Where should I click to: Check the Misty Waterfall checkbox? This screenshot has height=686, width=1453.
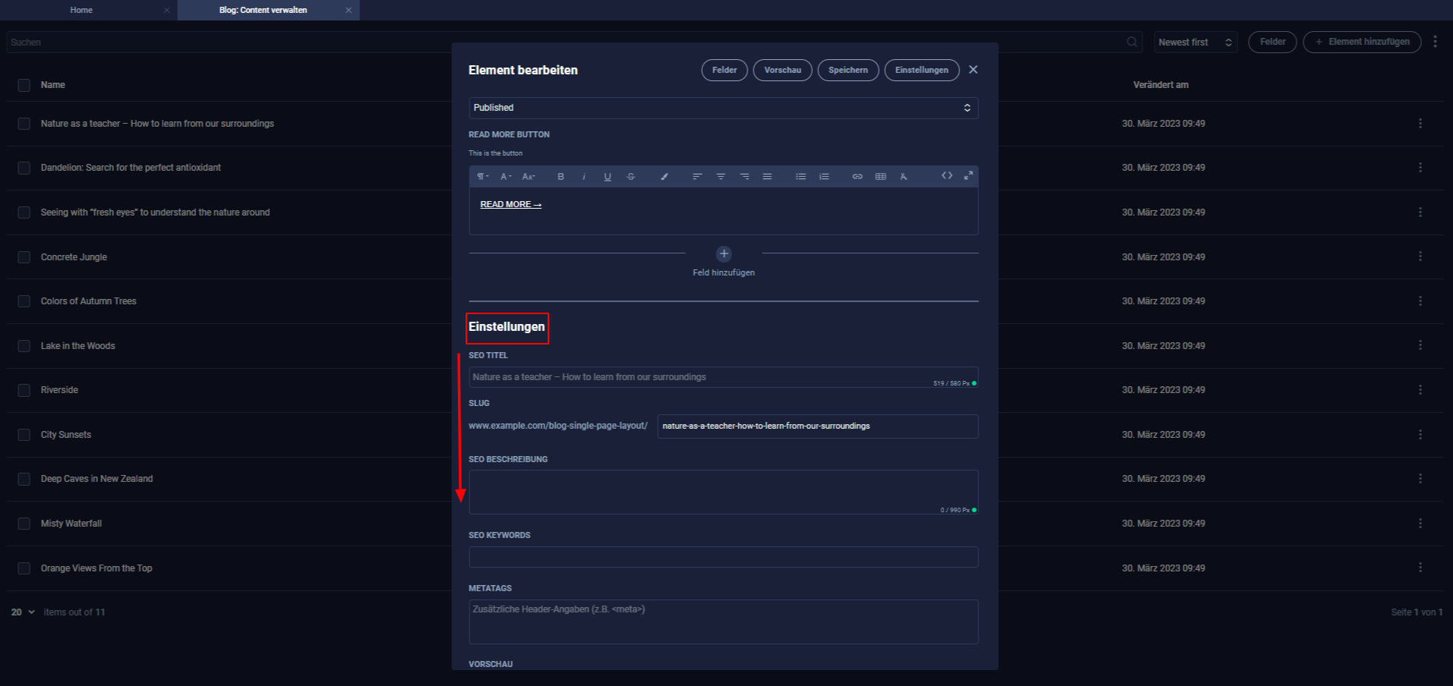pos(24,524)
